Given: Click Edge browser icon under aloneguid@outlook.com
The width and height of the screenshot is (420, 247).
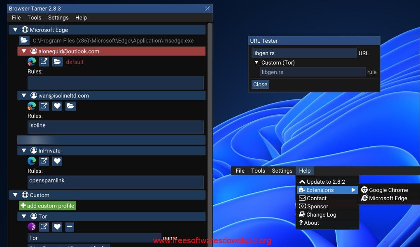Looking at the screenshot, I should 32,62.
